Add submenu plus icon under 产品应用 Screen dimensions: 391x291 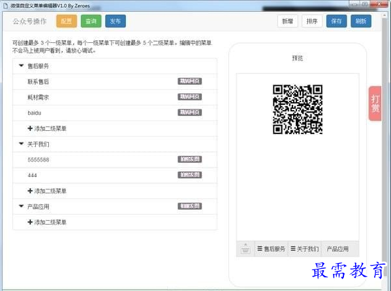30,222
